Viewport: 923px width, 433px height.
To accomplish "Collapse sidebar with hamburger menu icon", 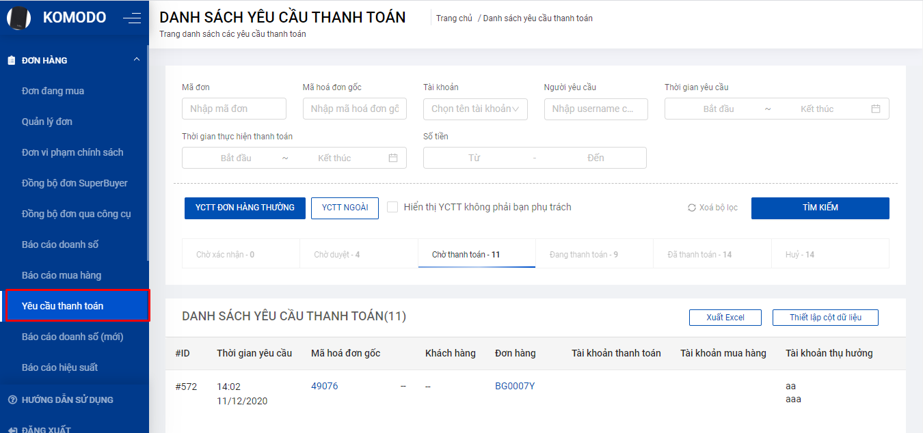I will 132,18.
